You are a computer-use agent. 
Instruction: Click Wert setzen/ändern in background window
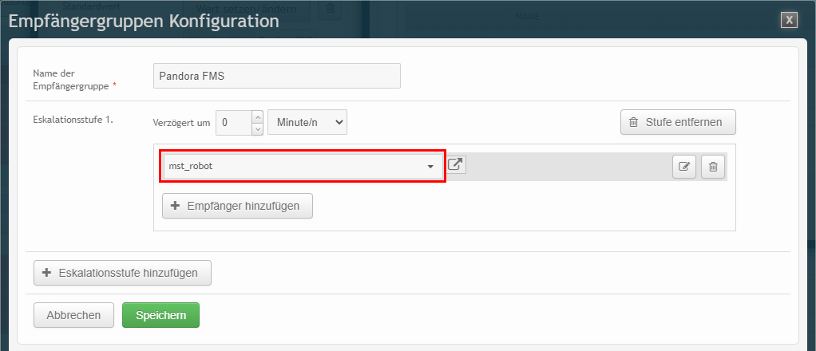246,9
